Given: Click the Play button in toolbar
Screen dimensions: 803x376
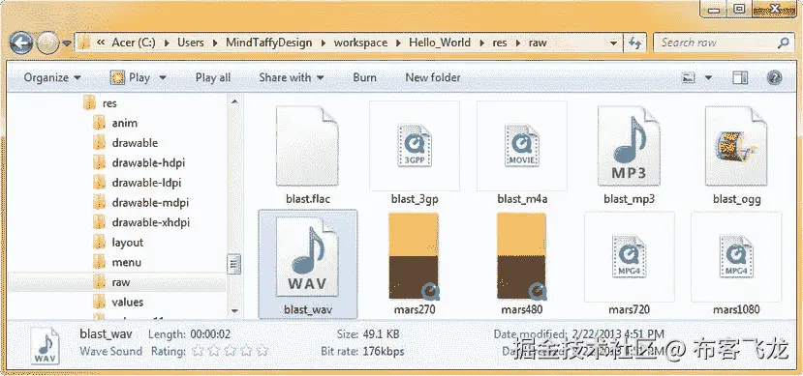Looking at the screenshot, I should tap(131, 77).
